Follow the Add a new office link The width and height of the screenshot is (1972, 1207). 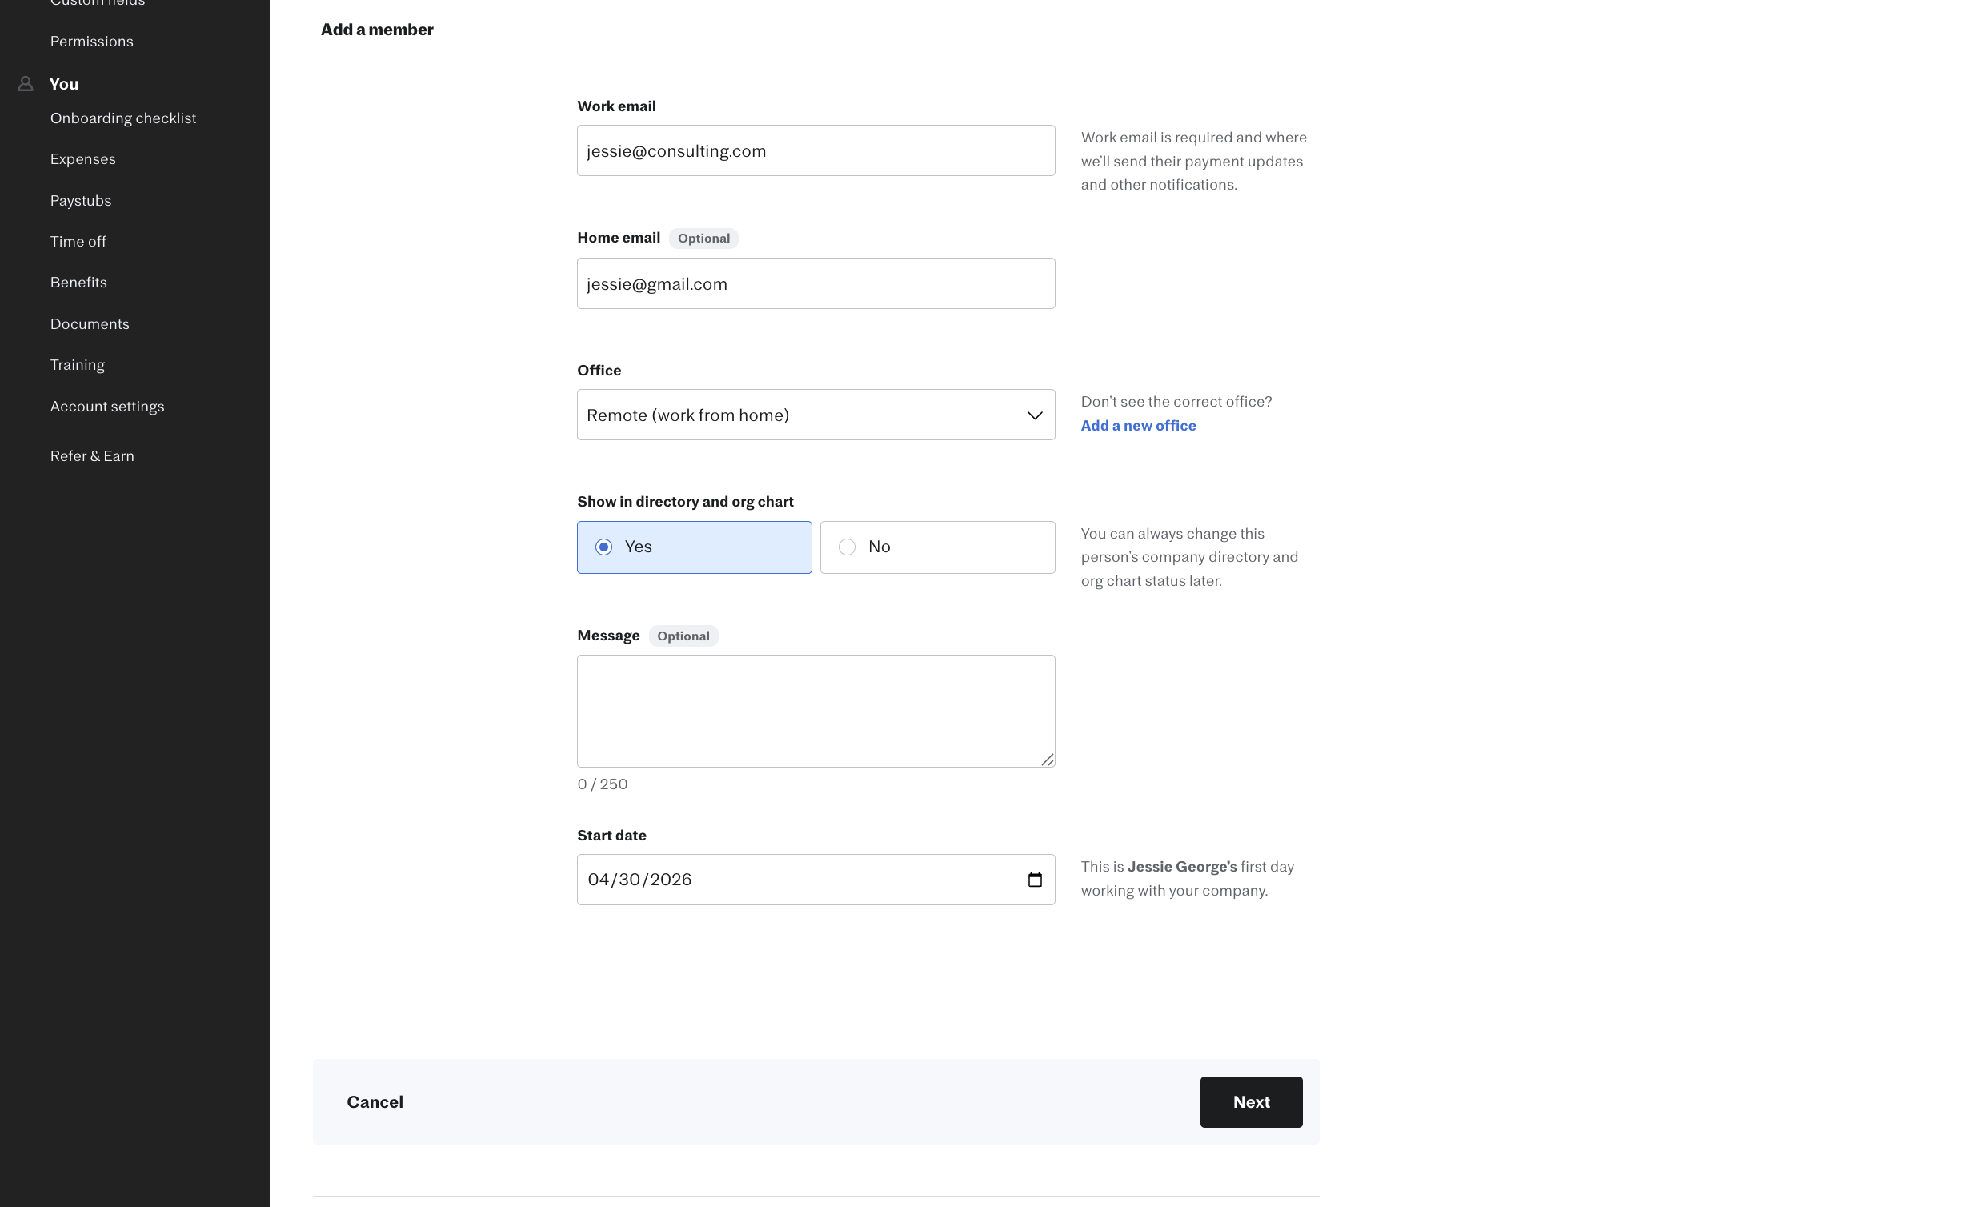coord(1137,426)
